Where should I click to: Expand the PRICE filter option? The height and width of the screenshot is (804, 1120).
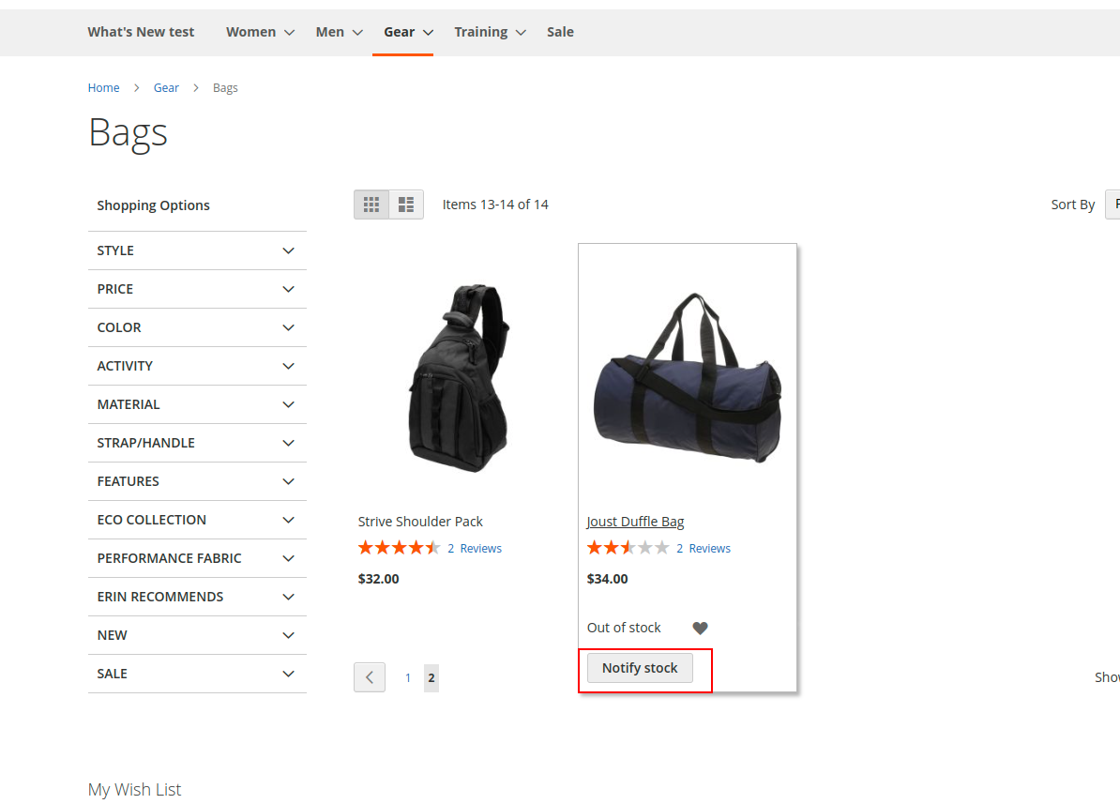[x=197, y=289]
